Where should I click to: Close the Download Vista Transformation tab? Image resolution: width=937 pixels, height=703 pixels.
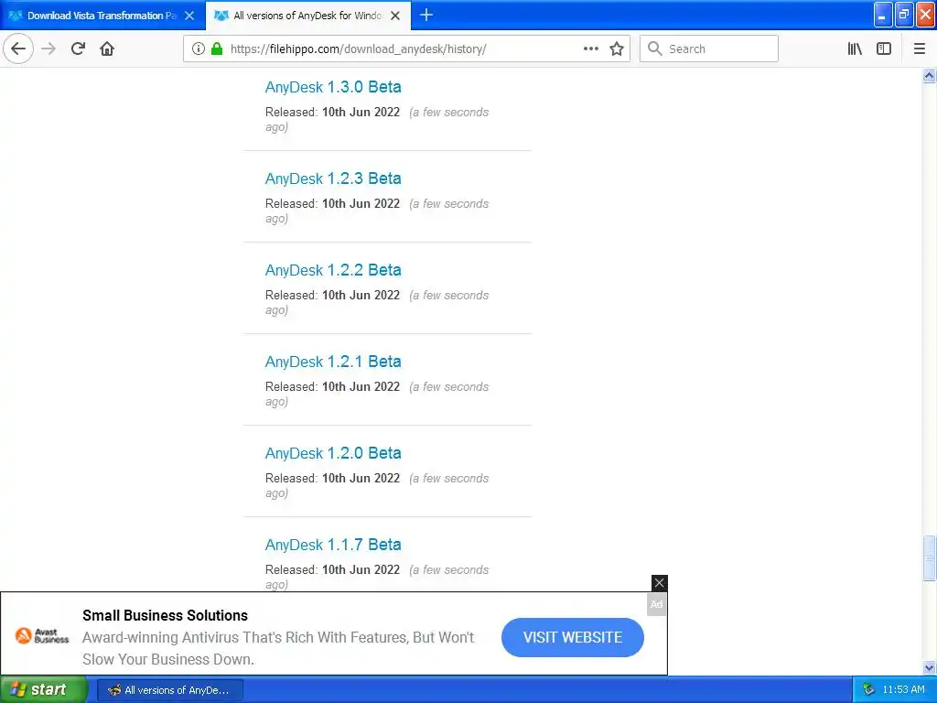189,16
